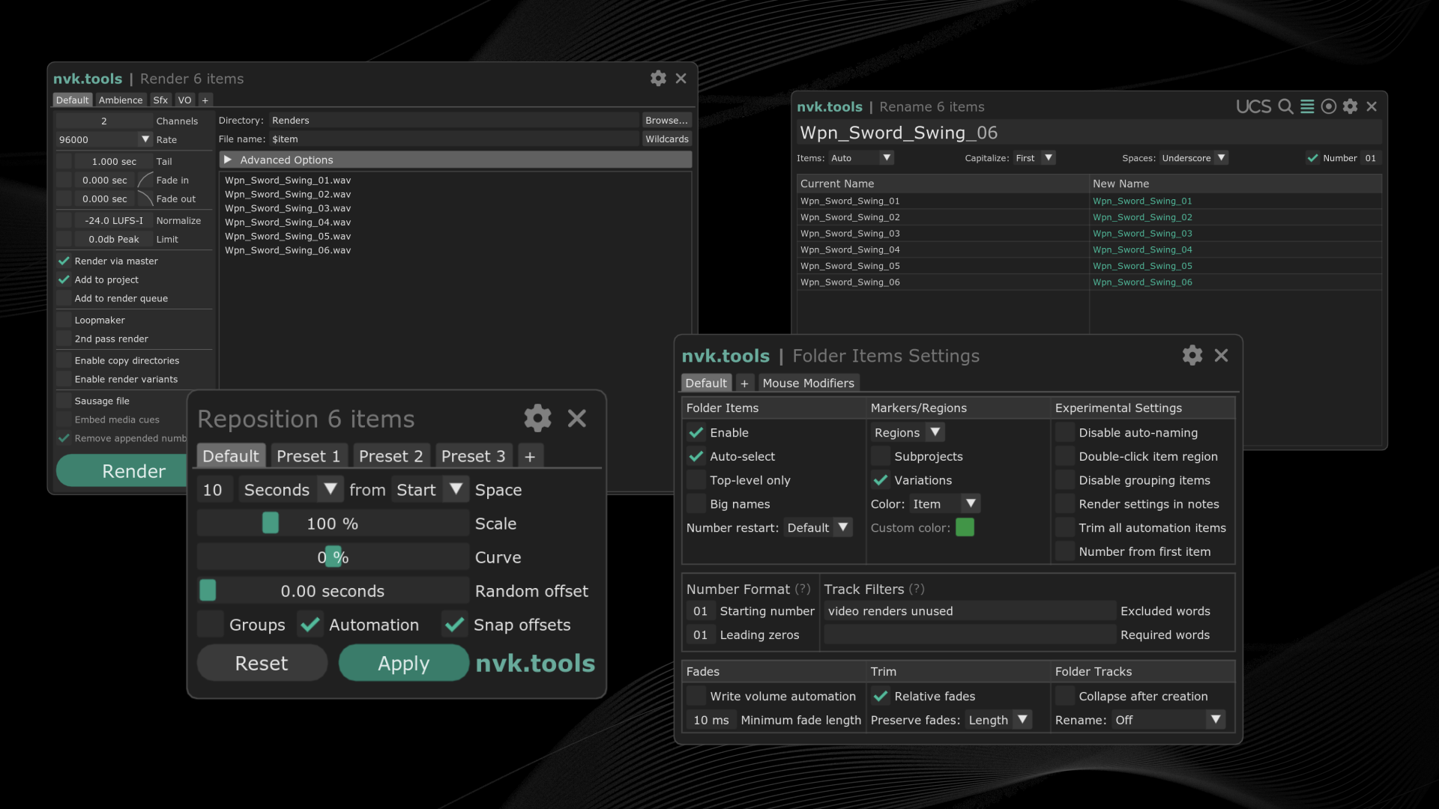Switch to the Ambience tab in the Render window

pyautogui.click(x=120, y=100)
